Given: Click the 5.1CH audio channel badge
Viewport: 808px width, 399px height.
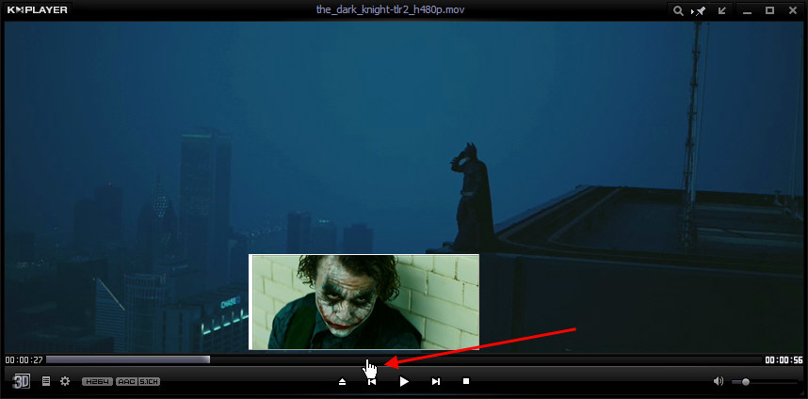Looking at the screenshot, I should [149, 381].
